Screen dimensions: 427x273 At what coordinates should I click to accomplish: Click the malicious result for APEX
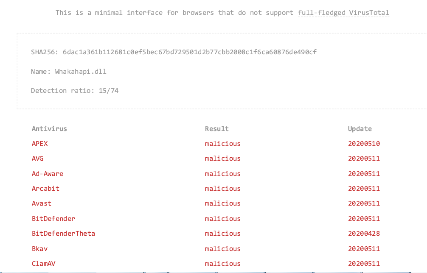click(223, 144)
